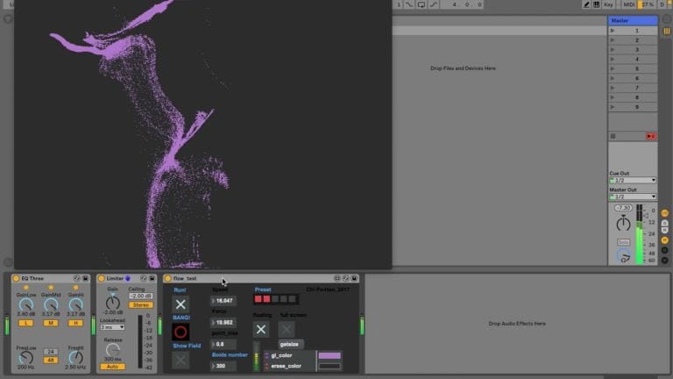Disable the EQ Three device activator
The width and height of the screenshot is (673, 379).
point(16,278)
